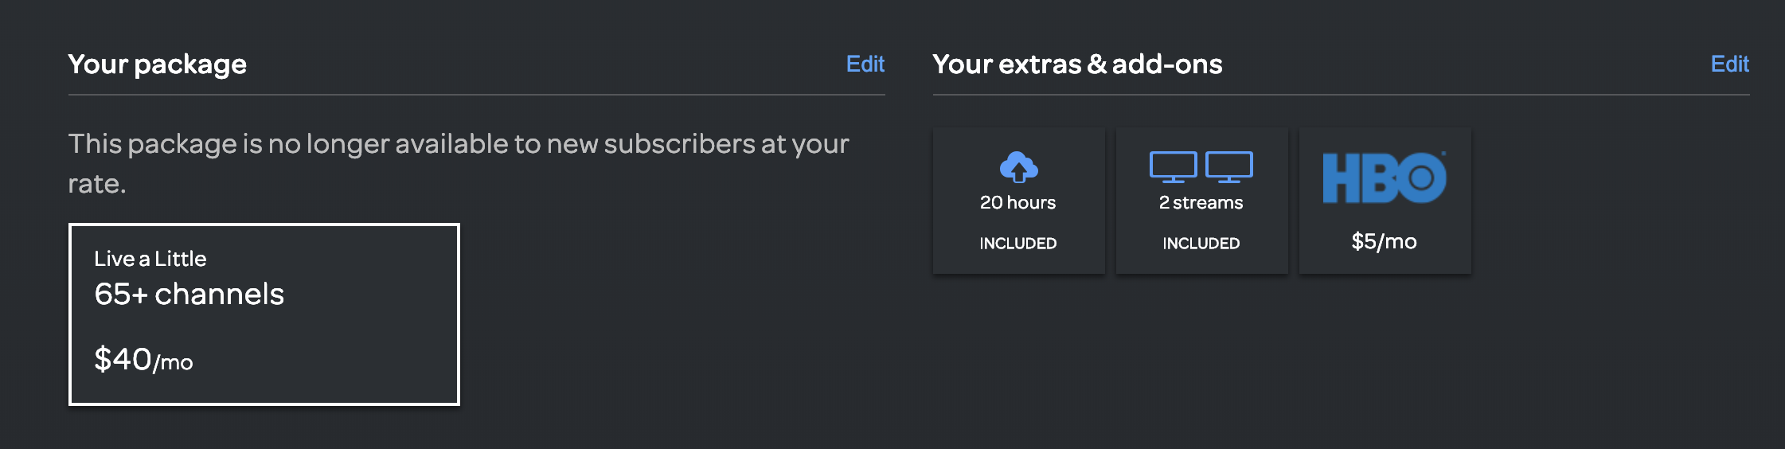Click the left monitor stream icon
Viewport: 1785px width, 449px height.
[1174, 166]
